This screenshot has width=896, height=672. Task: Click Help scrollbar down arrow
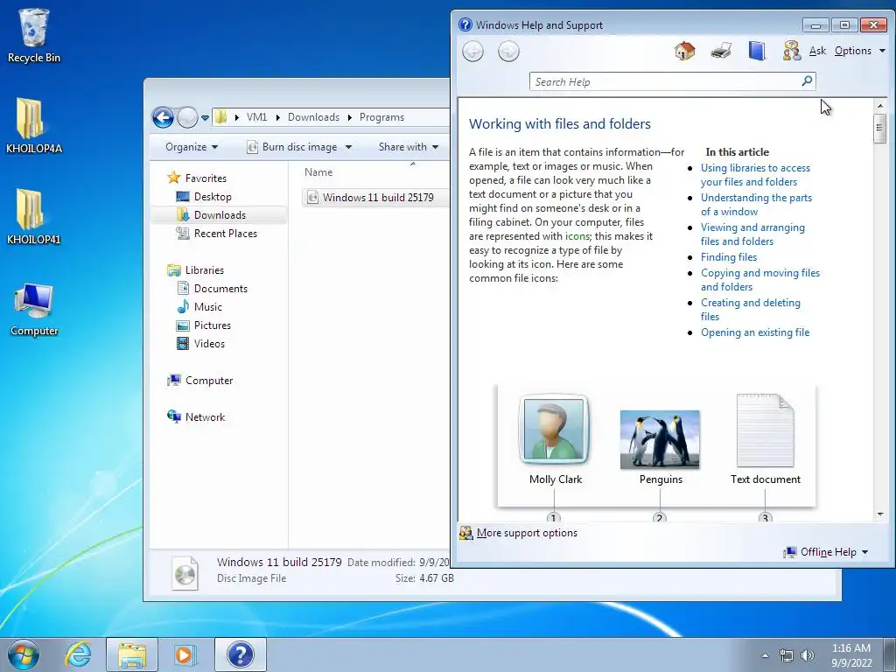click(880, 514)
